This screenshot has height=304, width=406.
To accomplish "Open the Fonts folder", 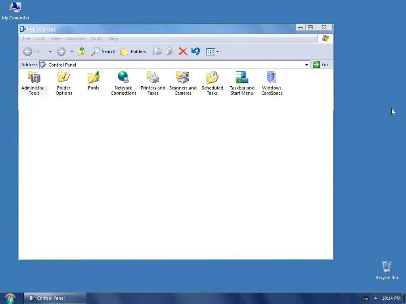I will (x=94, y=81).
